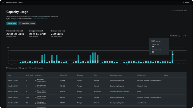This screenshot has height=108, width=193.
Task: Click the Last updated Feb 2, 2024 text
Action: pyautogui.click(x=179, y=11)
